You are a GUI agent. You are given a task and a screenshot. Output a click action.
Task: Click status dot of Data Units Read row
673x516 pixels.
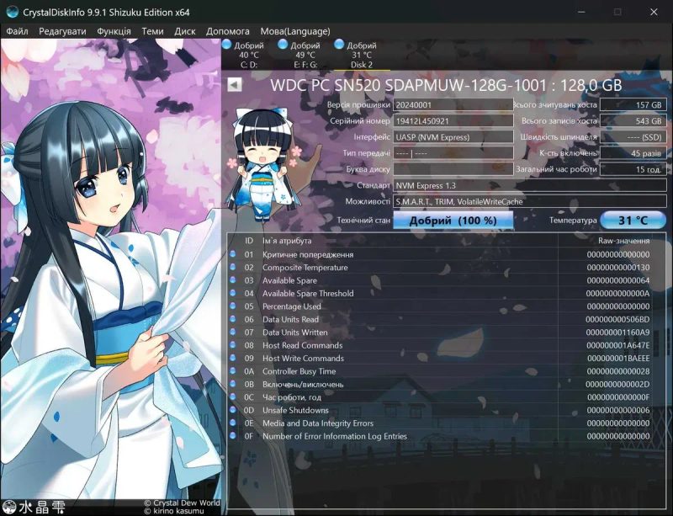[x=233, y=319]
